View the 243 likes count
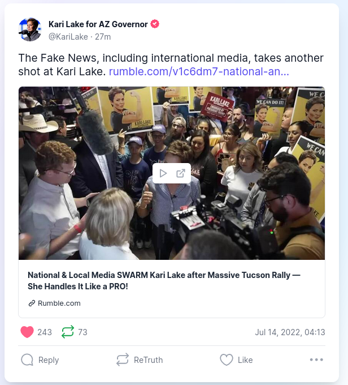 [x=45, y=332]
